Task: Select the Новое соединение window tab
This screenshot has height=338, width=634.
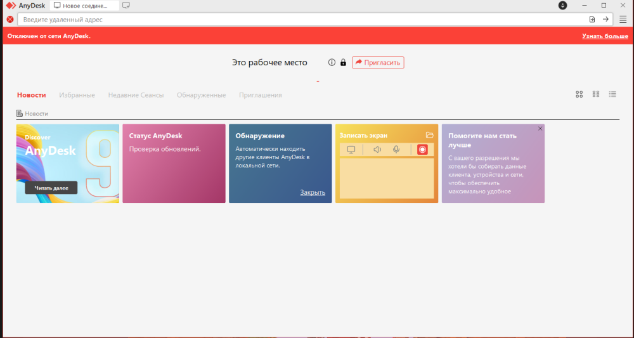Action: pyautogui.click(x=84, y=6)
